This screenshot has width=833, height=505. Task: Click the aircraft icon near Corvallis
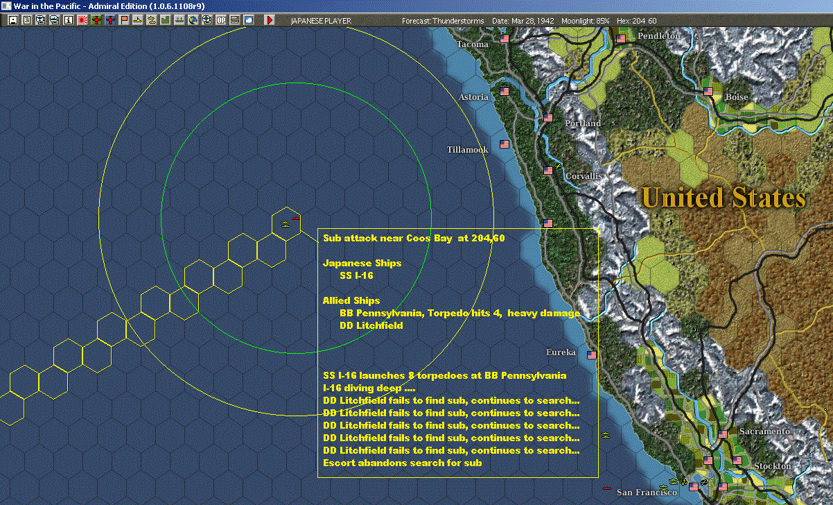click(558, 166)
